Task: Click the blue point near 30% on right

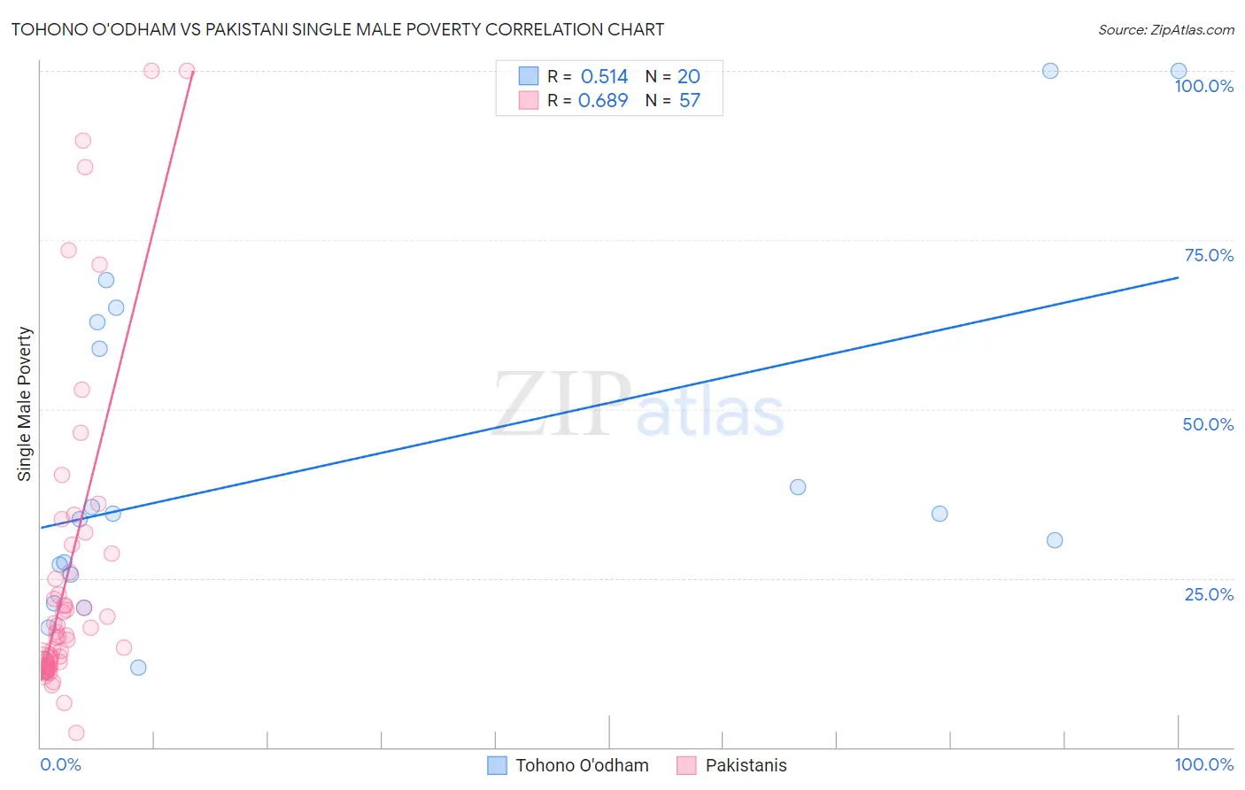Action: pyautogui.click(x=1055, y=540)
